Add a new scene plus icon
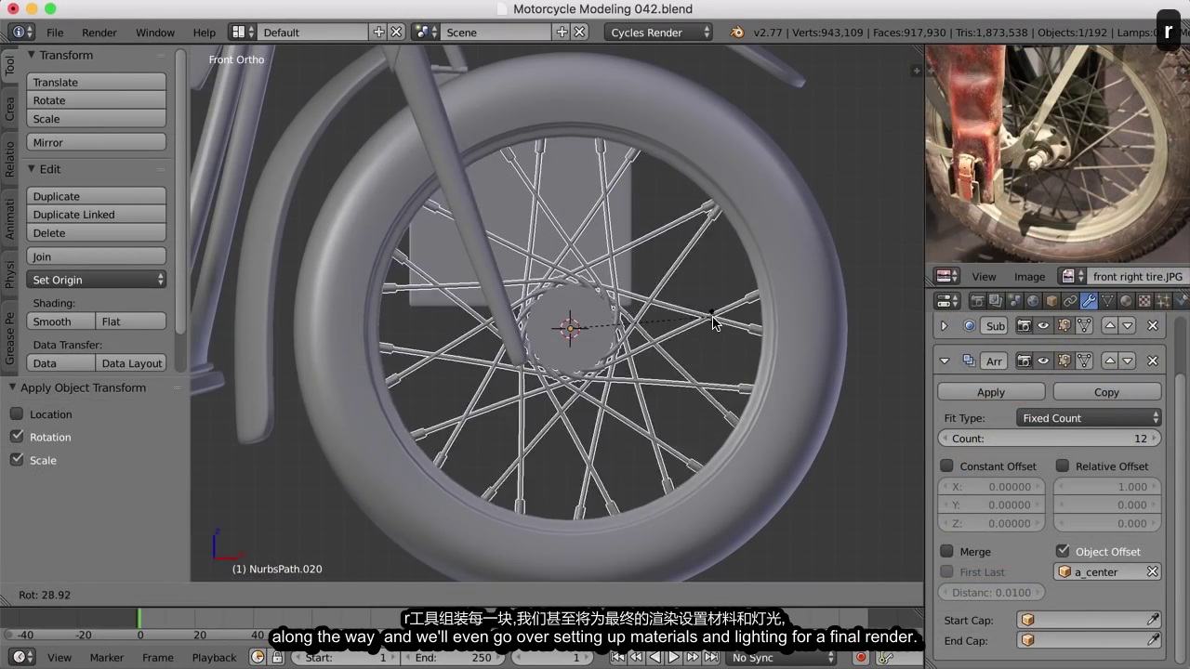Screen dimensions: 1190x669 (562, 32)
